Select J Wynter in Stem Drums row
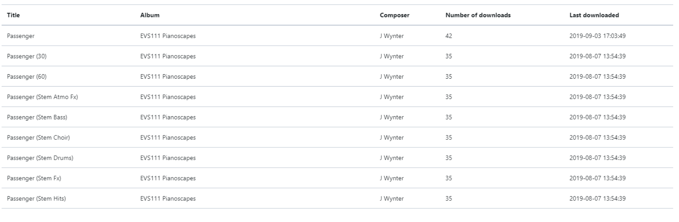Screen dimensions: 679x222 pos(392,158)
